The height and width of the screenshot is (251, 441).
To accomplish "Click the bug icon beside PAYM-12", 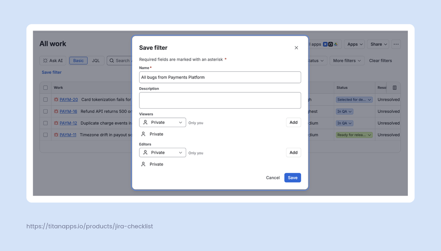I will [x=56, y=123].
